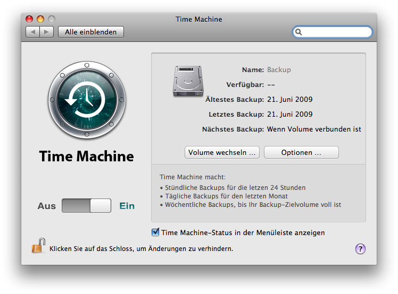Close the window with the red button
The image size is (398, 294).
pos(29,19)
